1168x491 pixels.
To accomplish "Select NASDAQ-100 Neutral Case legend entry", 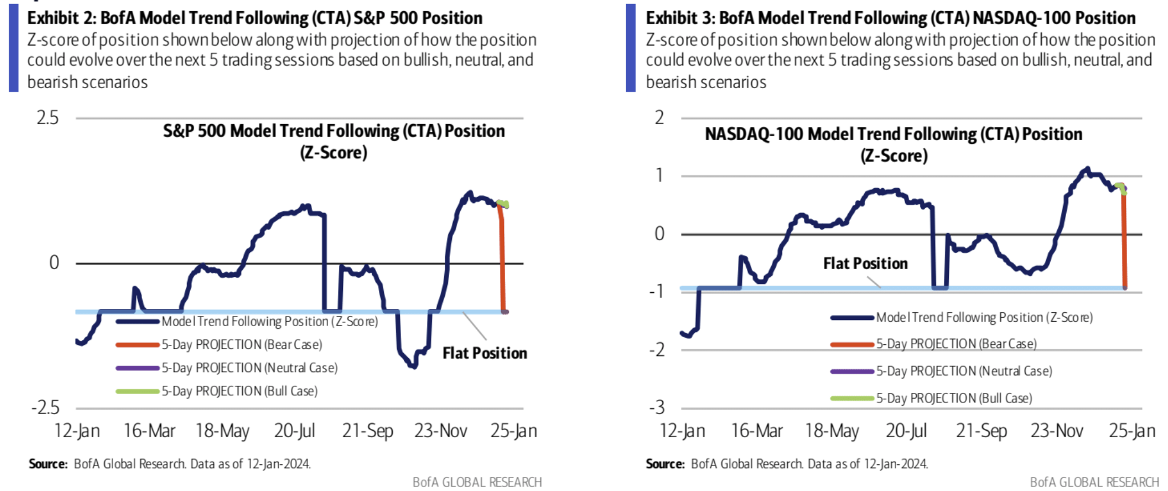I will click(941, 371).
